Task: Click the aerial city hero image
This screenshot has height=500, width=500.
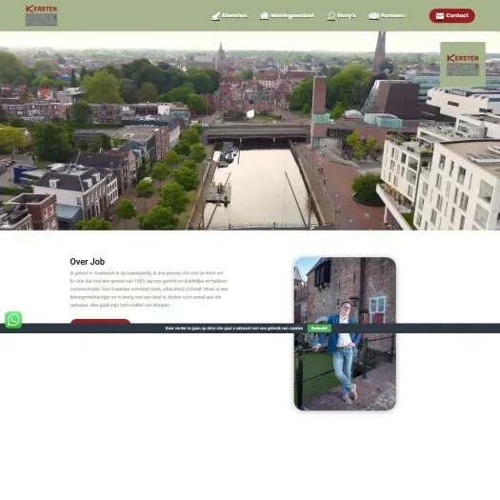Action: (x=250, y=130)
